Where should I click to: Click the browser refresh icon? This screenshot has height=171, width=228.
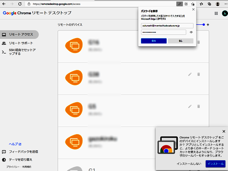[x=20, y=4]
